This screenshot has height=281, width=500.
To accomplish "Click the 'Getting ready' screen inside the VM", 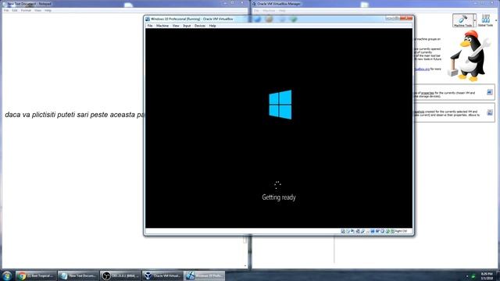I will click(279, 128).
